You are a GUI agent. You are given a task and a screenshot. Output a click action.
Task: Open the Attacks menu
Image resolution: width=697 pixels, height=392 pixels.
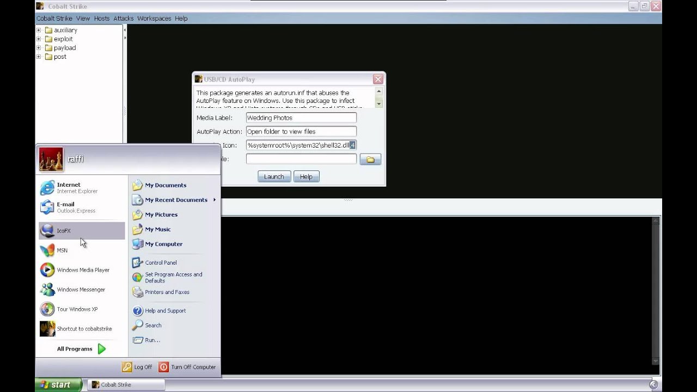124,19
